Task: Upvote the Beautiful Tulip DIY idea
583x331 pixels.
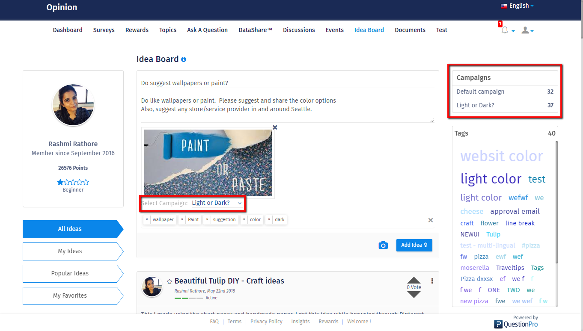Action: tap(414, 281)
